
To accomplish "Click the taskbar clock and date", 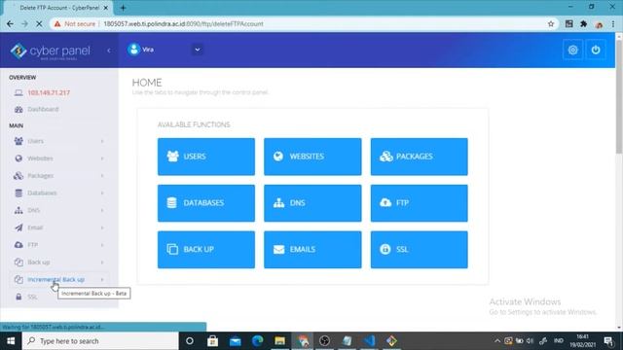I will [x=582, y=341].
